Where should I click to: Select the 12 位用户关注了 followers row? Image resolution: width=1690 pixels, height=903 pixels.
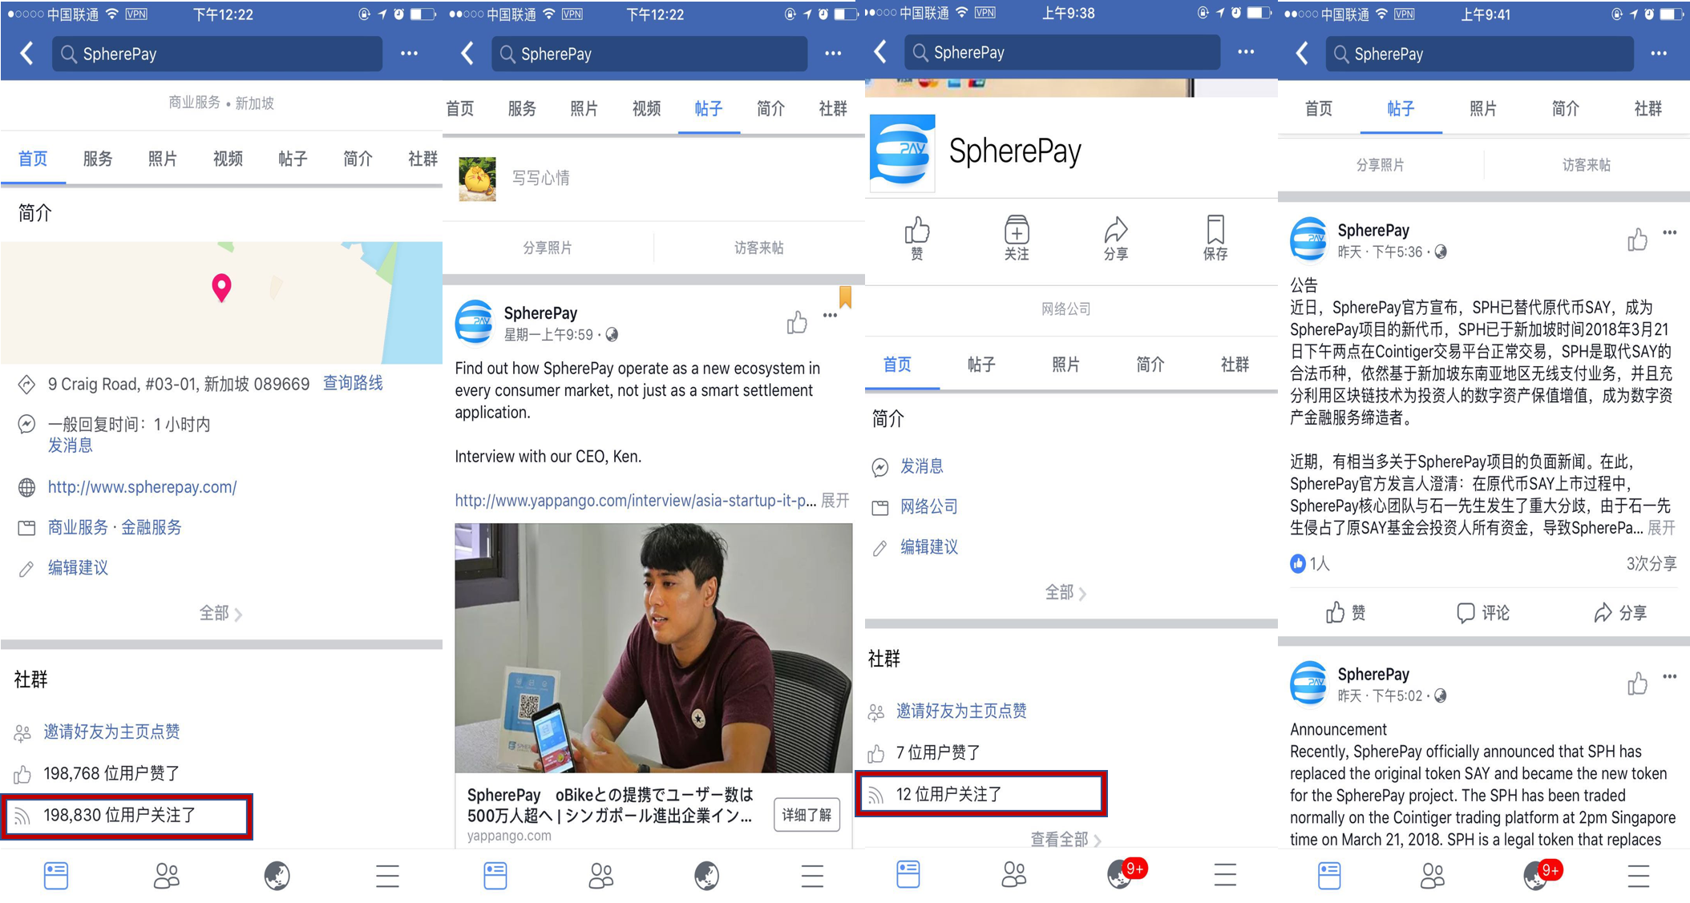981,794
